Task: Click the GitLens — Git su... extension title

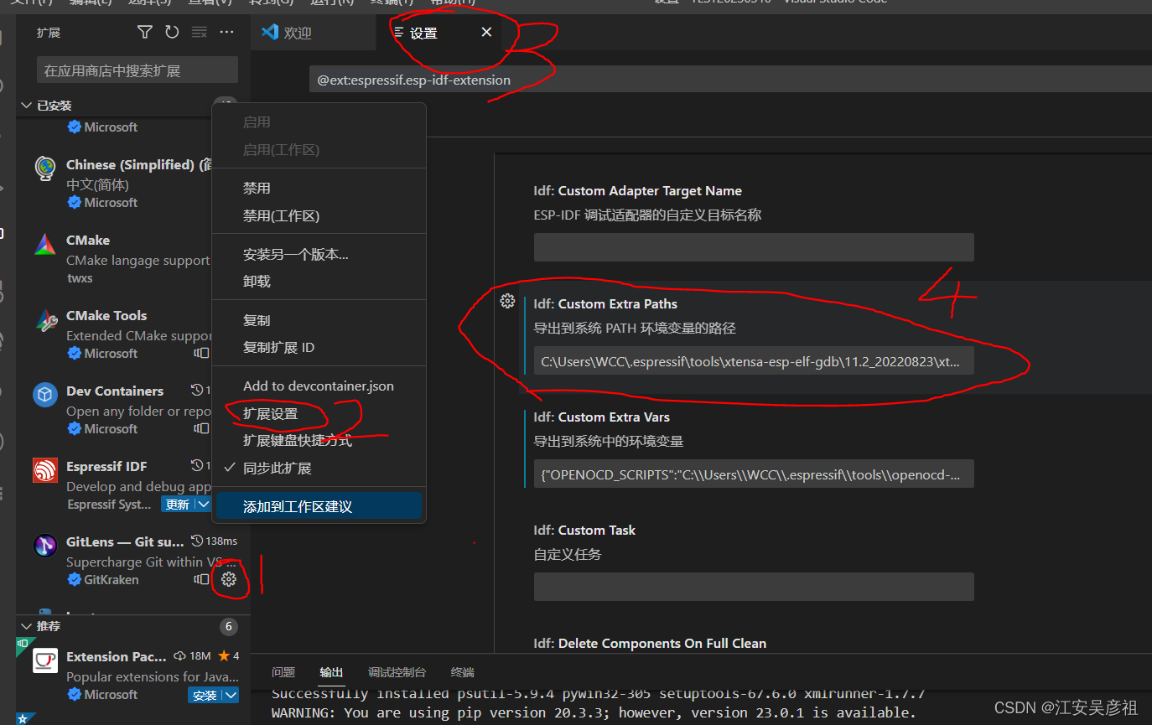Action: 125,541
